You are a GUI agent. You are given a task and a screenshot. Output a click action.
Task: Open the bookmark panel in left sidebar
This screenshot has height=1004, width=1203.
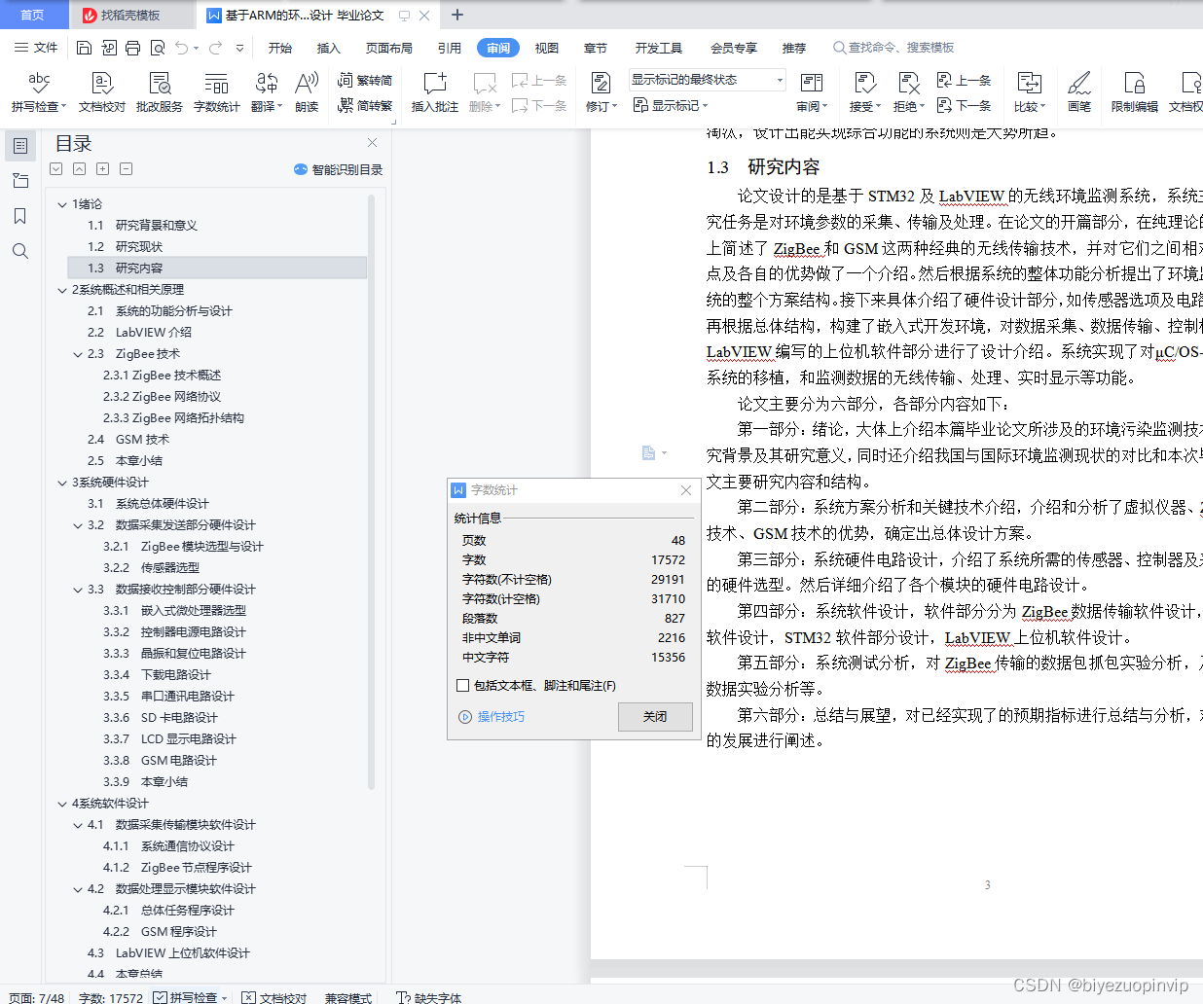(x=20, y=216)
